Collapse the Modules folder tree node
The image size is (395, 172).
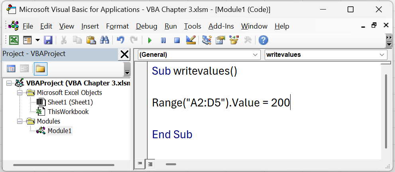(x=20, y=122)
